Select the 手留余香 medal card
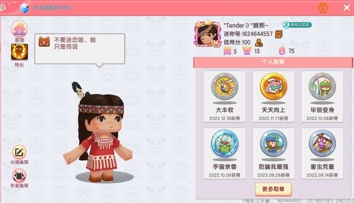Viewport: 354px width, 203px height. pos(224,153)
